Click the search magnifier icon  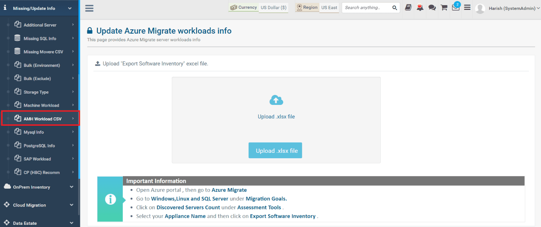[395, 8]
